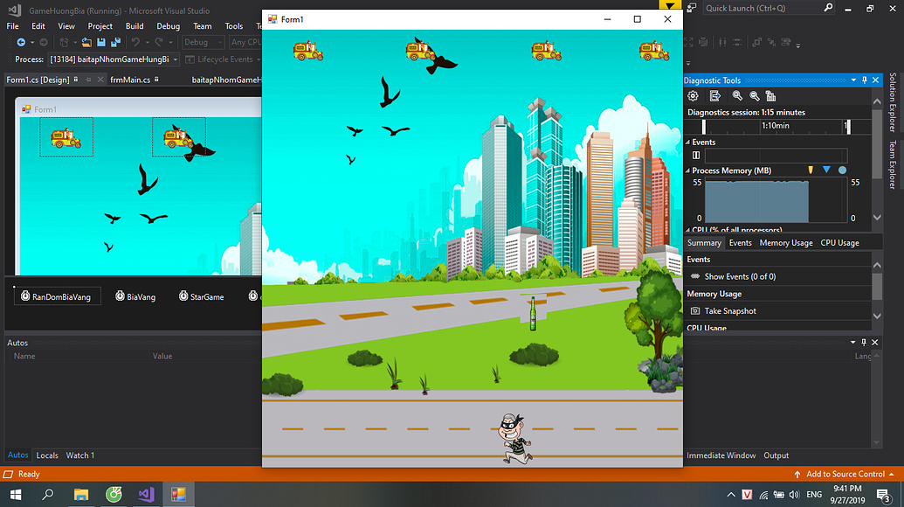Pause Events recording in Diagnostic Tools
This screenshot has height=507, width=904.
pyautogui.click(x=696, y=156)
